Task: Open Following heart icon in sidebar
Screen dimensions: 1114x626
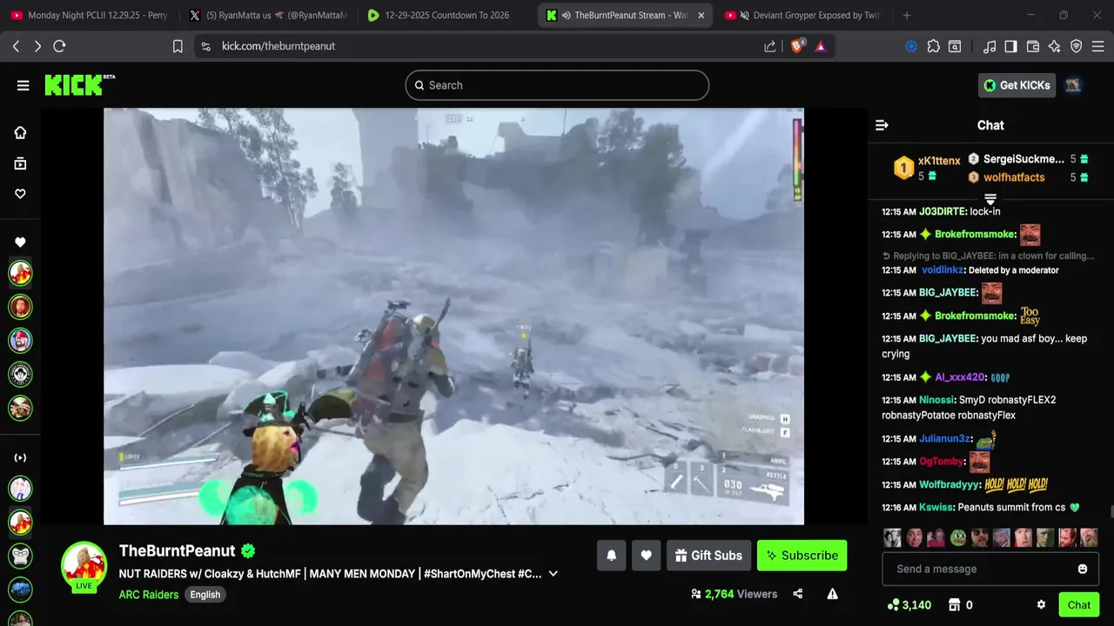Action: pyautogui.click(x=20, y=194)
